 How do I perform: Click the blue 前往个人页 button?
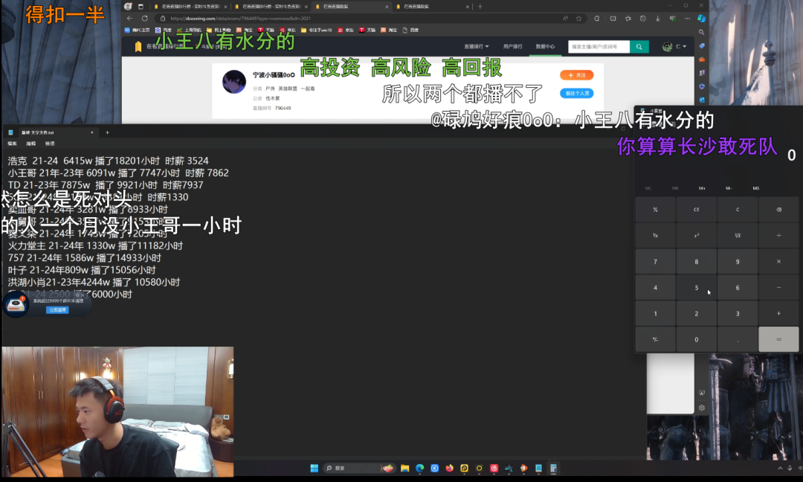[577, 93]
